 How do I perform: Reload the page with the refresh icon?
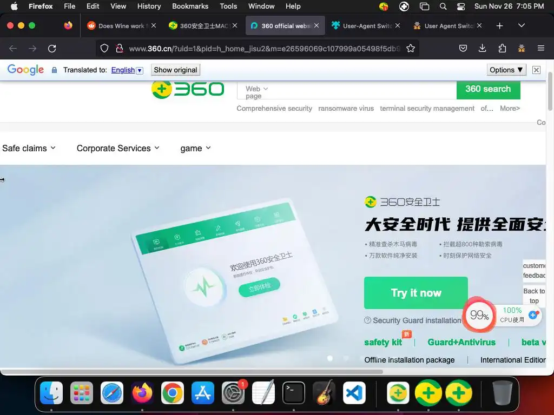click(52, 48)
